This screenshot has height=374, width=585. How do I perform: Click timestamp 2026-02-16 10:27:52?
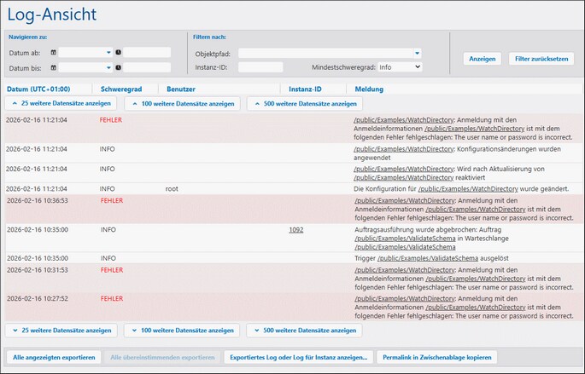coord(38,299)
